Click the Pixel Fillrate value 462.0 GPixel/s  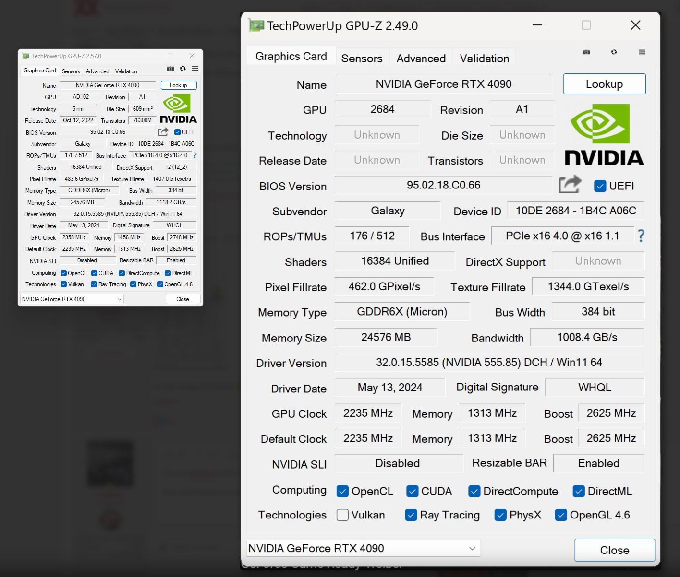tap(384, 286)
